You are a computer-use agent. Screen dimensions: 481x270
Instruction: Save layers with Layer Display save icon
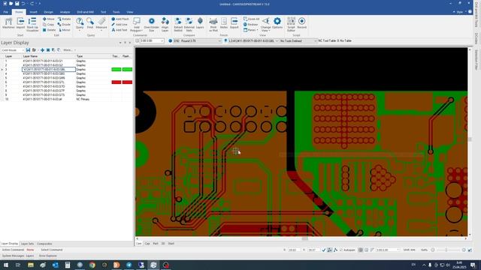point(29,50)
